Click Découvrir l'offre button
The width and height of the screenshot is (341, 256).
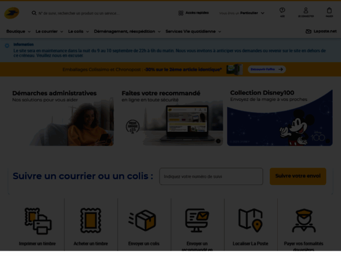coord(267,69)
